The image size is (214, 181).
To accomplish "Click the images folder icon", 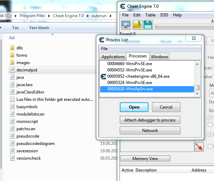I will click(12, 62).
